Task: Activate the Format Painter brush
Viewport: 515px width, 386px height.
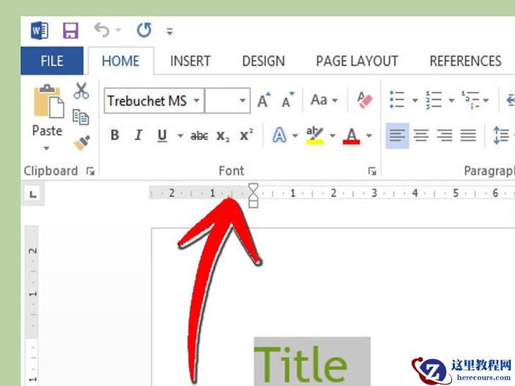Action: (x=81, y=143)
